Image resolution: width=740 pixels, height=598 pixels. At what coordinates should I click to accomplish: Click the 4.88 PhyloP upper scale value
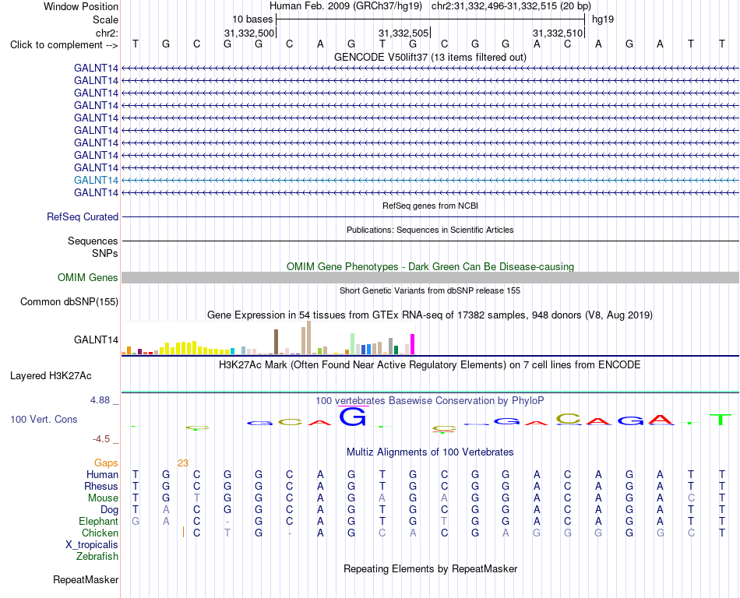[x=100, y=400]
